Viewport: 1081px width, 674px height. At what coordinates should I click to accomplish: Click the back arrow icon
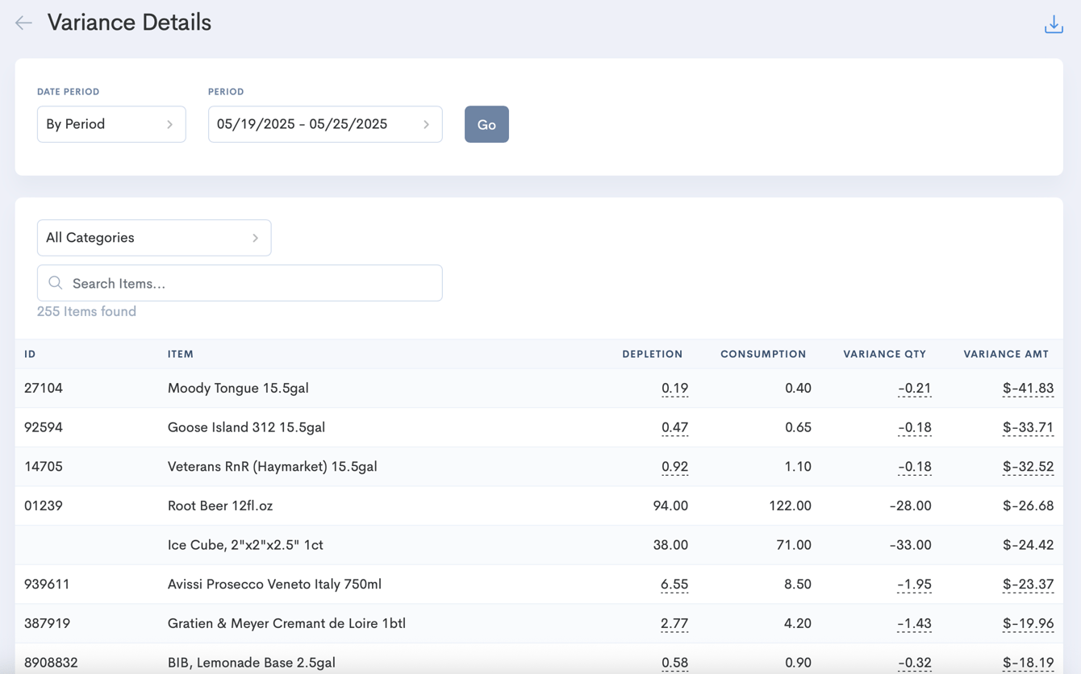click(23, 23)
